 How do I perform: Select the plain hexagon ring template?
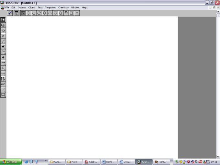click(28, 13)
